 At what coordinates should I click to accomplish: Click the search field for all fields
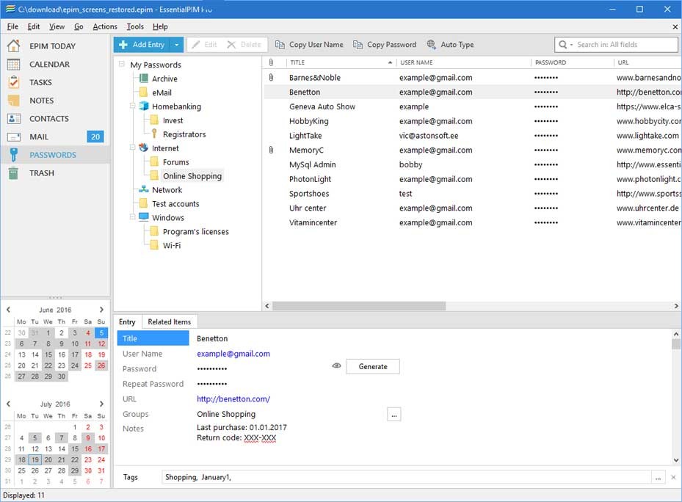[x=624, y=45]
